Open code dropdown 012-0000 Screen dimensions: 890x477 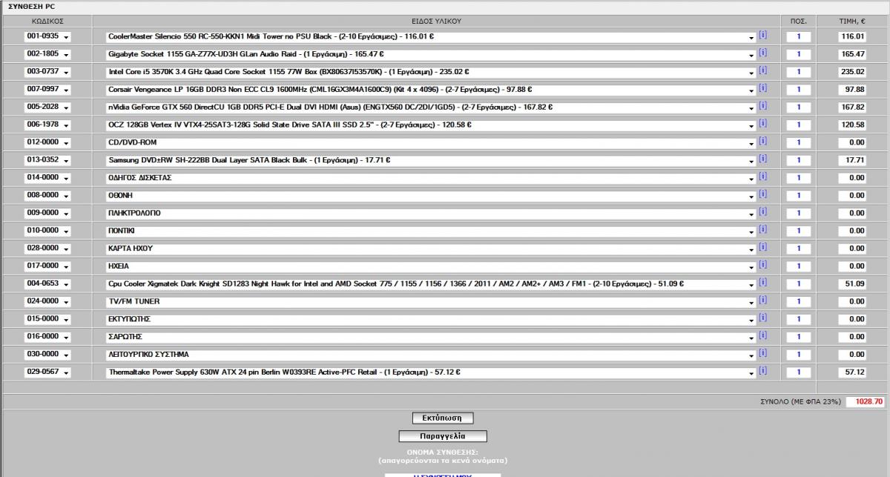(47, 142)
